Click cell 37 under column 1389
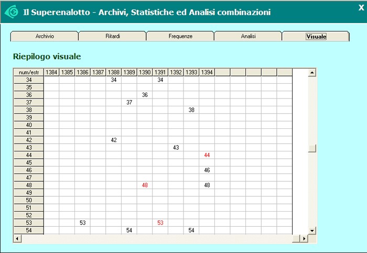The height and width of the screenshot is (253, 367). pyautogui.click(x=129, y=103)
